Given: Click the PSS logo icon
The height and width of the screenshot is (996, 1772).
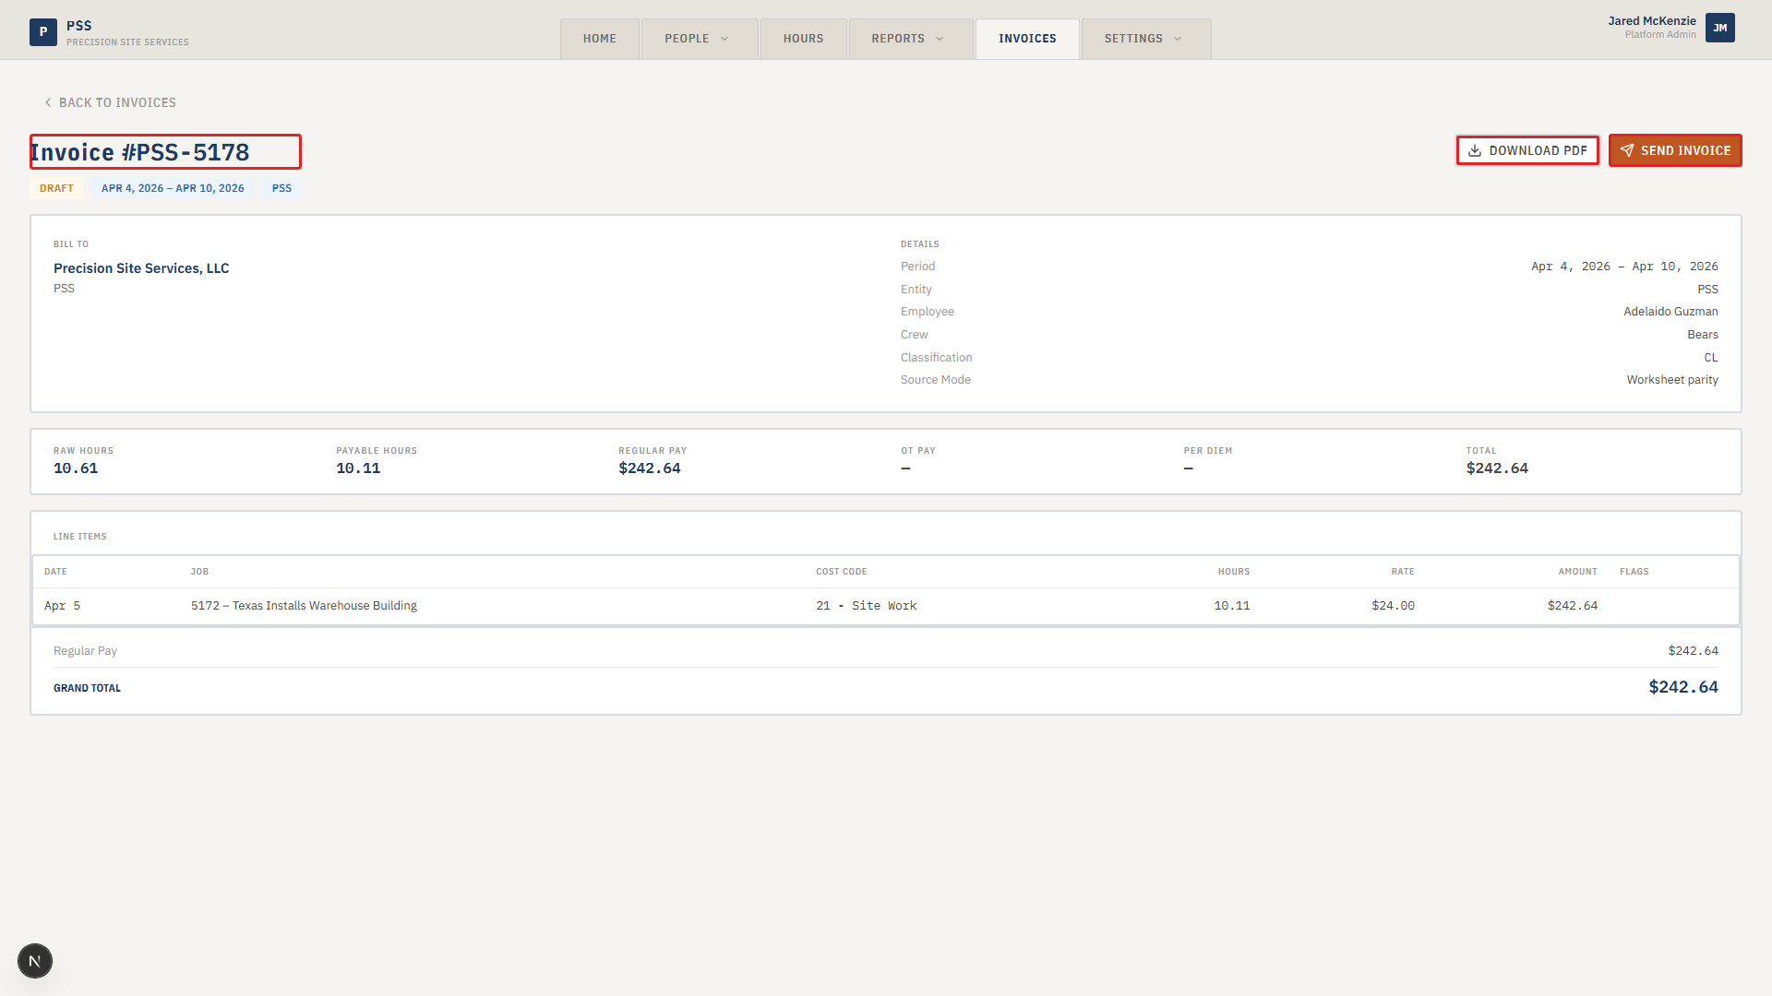Looking at the screenshot, I should click(43, 32).
